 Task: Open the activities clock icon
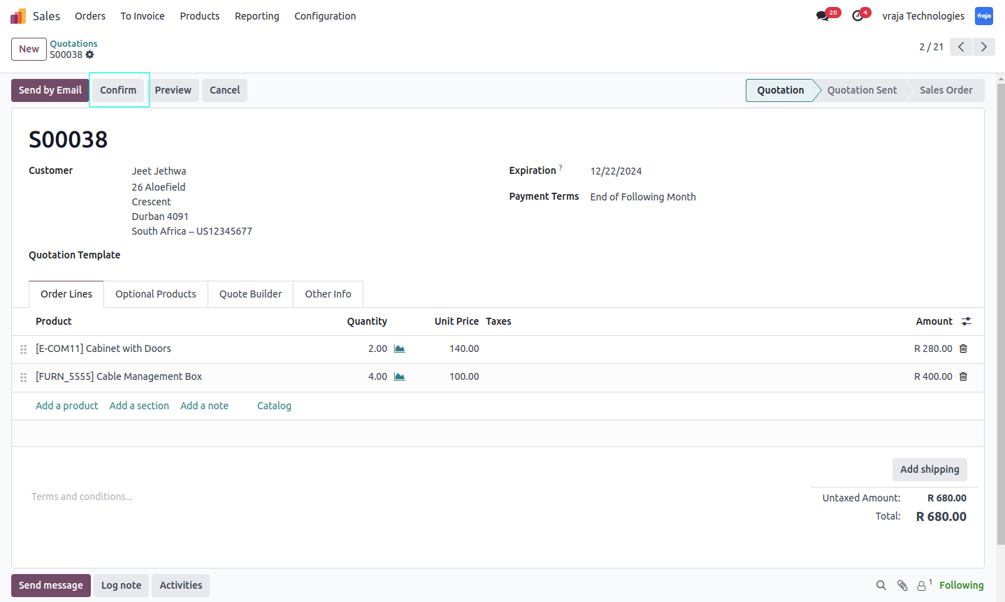(x=858, y=15)
